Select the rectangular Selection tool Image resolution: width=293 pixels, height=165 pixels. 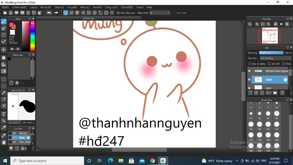(x=3, y=79)
